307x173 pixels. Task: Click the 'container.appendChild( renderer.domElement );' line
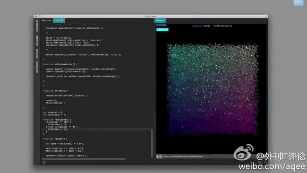75,28
